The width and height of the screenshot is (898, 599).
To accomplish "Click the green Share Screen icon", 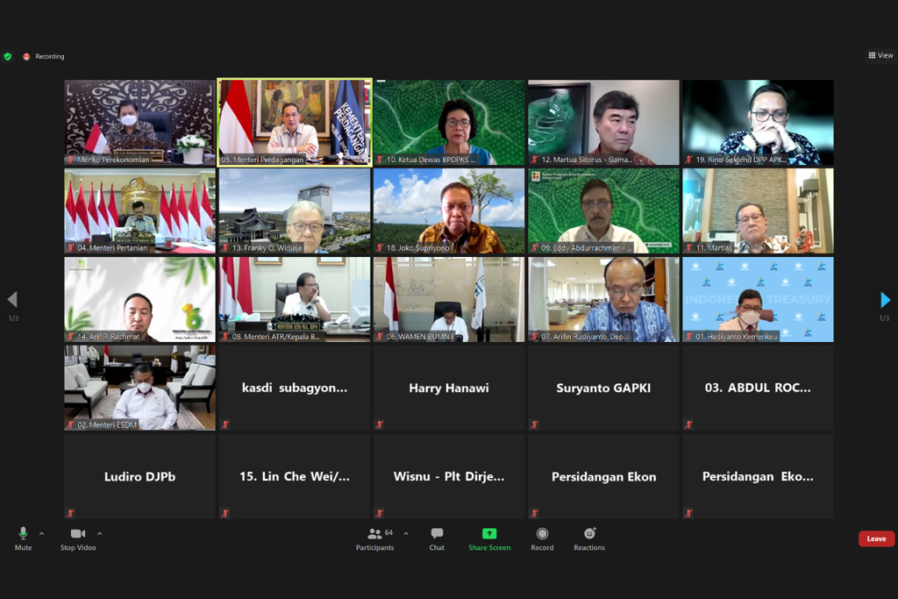I will pos(489,533).
